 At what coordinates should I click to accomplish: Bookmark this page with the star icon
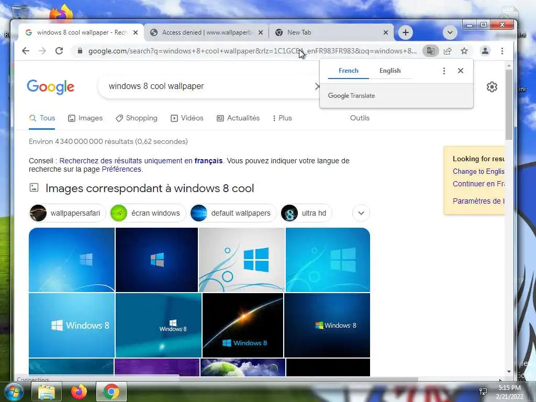464,51
